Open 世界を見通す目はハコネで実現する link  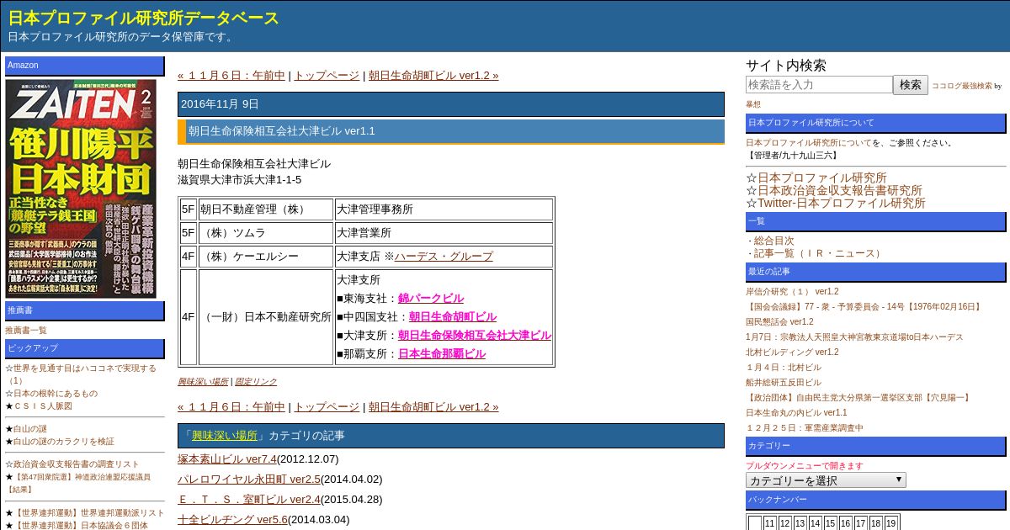coord(85,368)
